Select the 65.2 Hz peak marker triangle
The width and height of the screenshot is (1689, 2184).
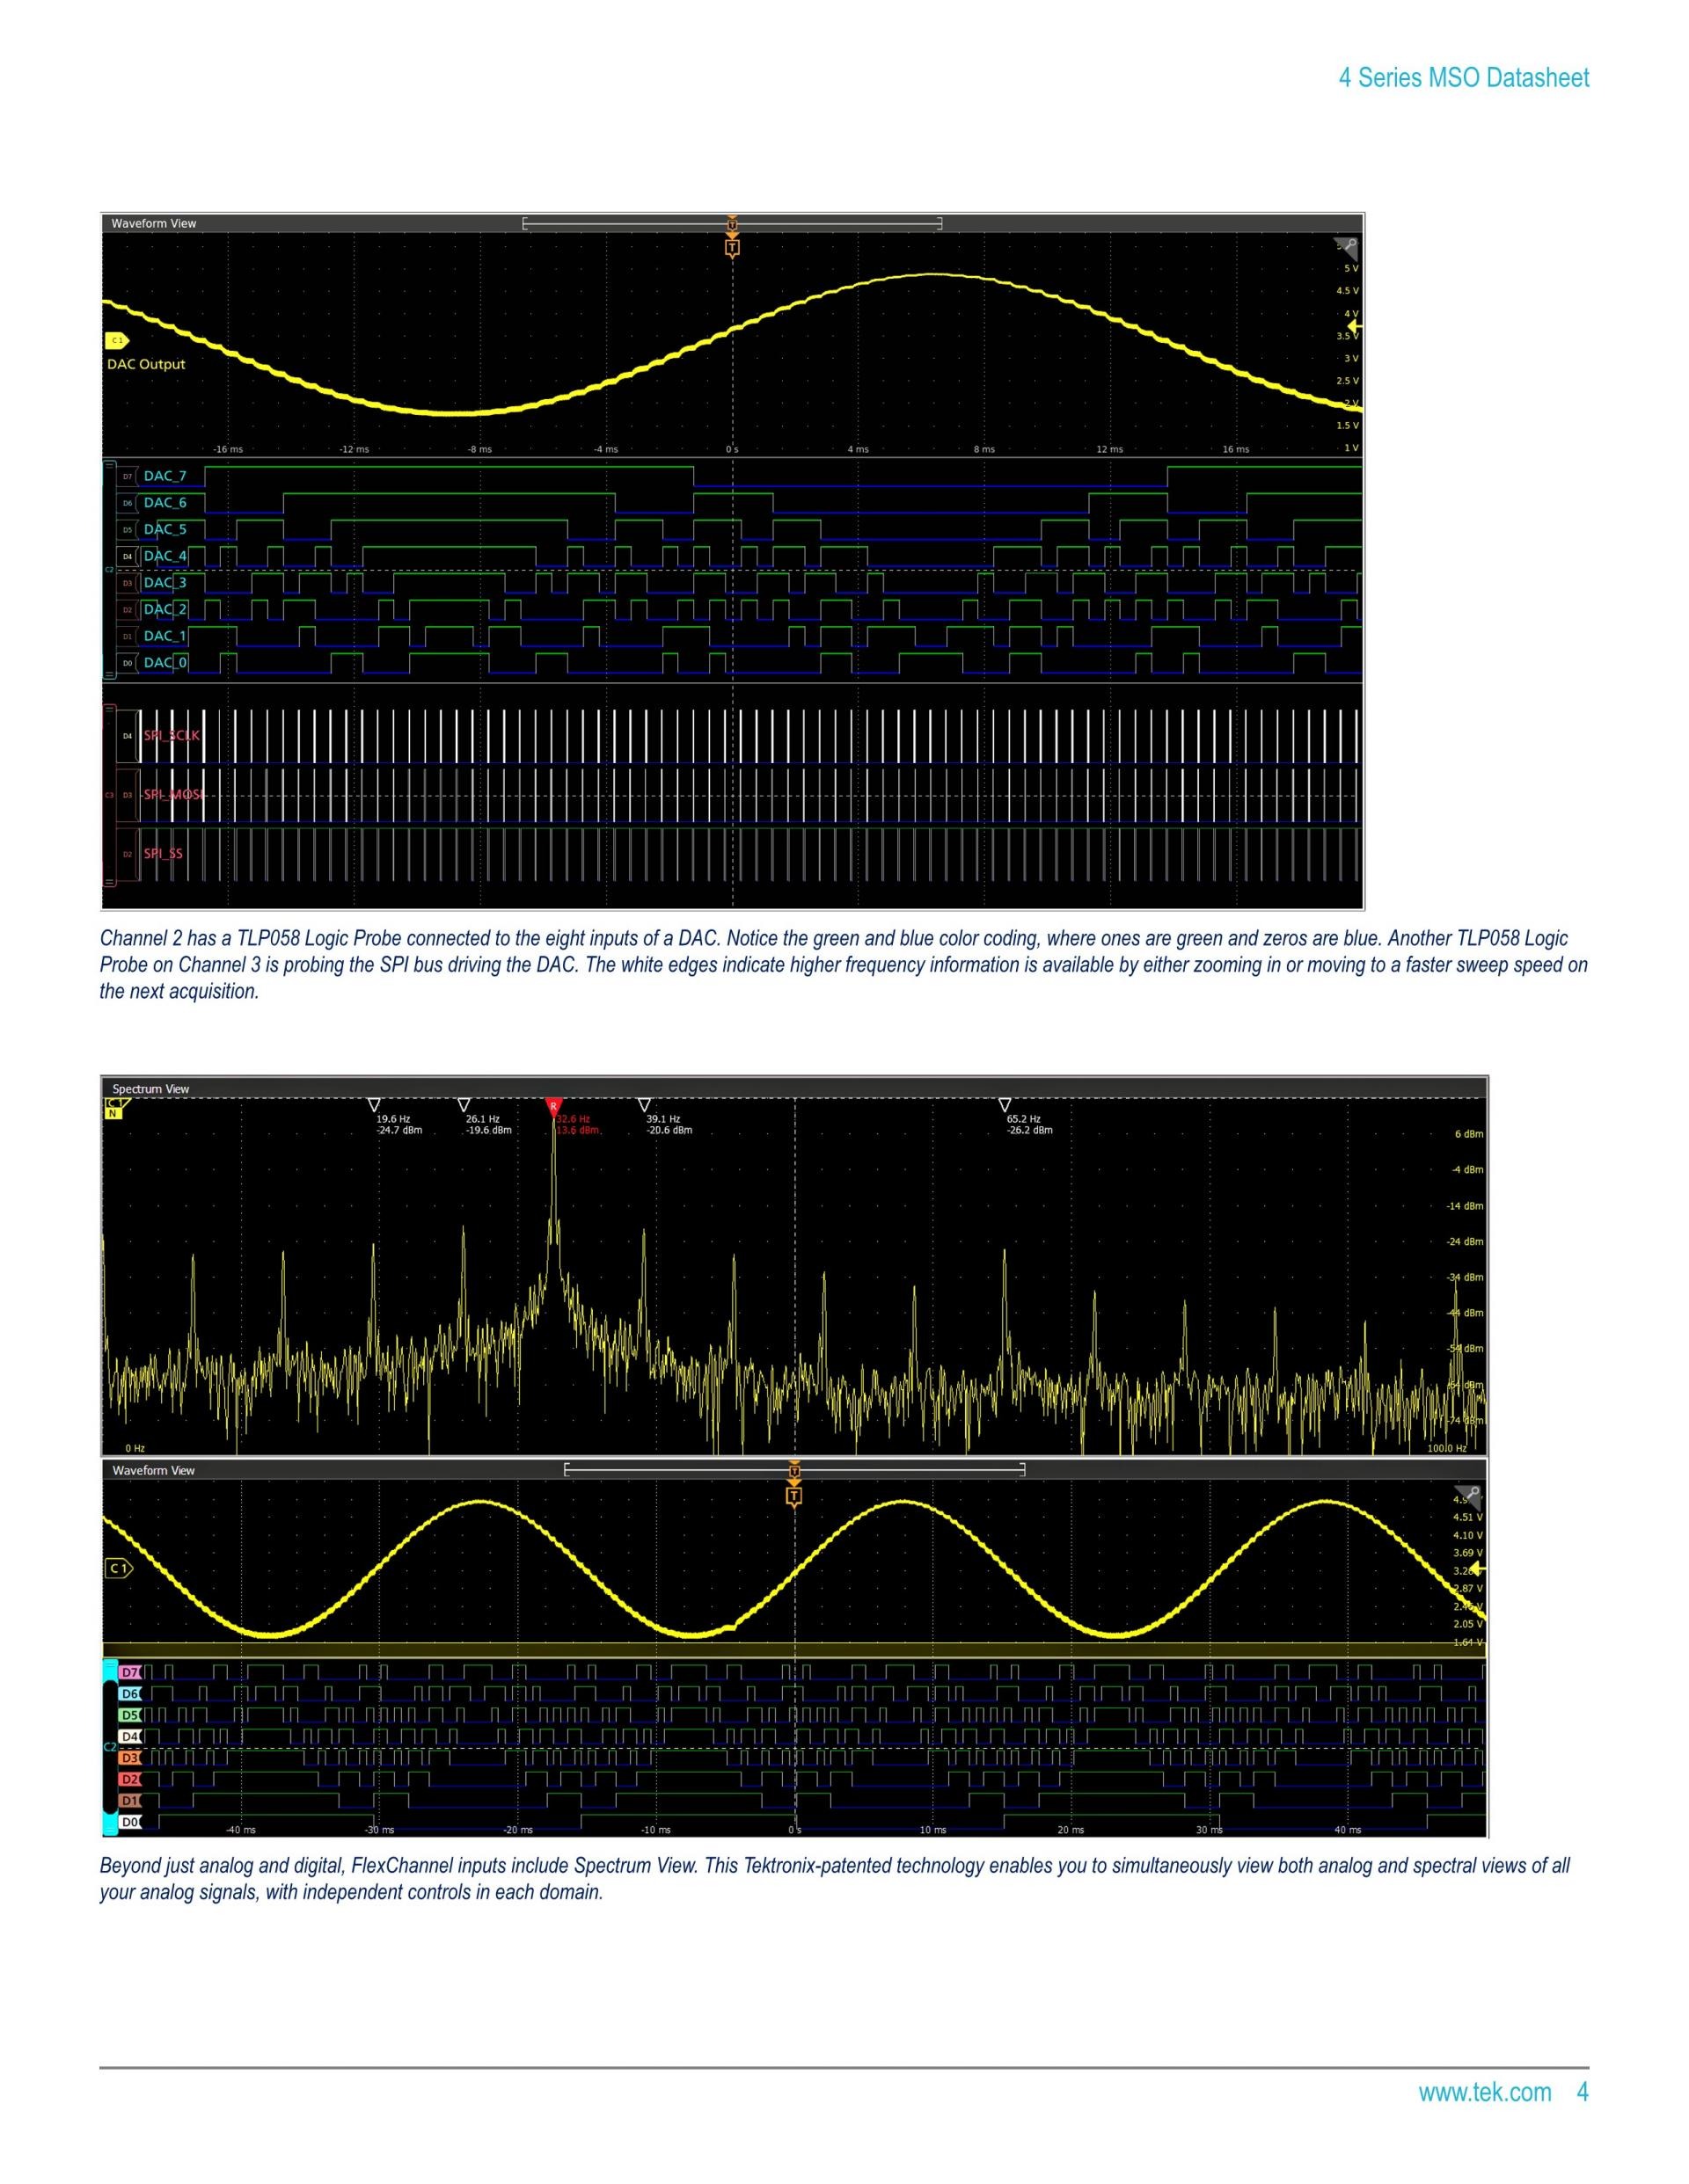tap(1005, 1105)
